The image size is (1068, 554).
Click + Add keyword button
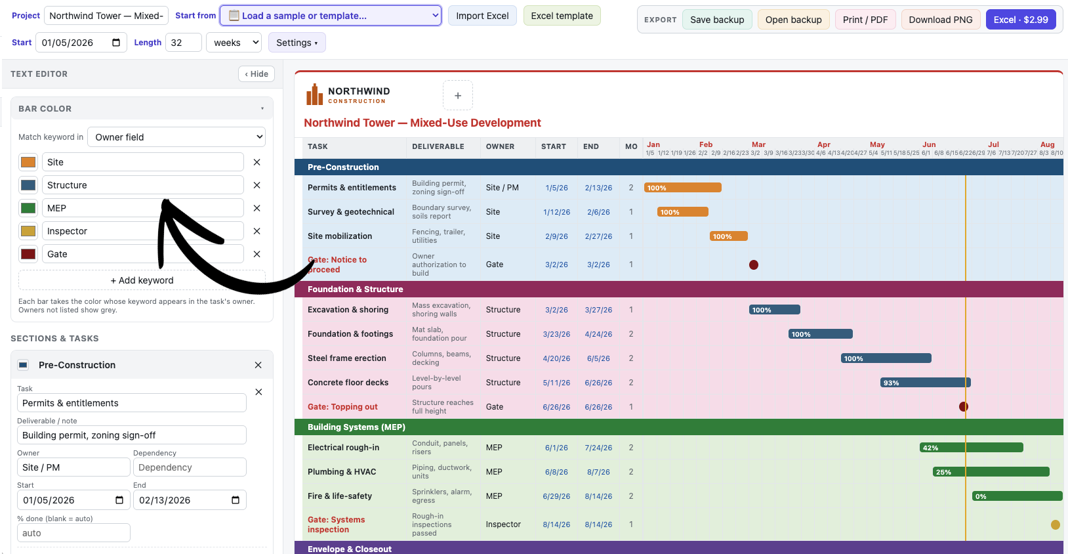click(142, 280)
